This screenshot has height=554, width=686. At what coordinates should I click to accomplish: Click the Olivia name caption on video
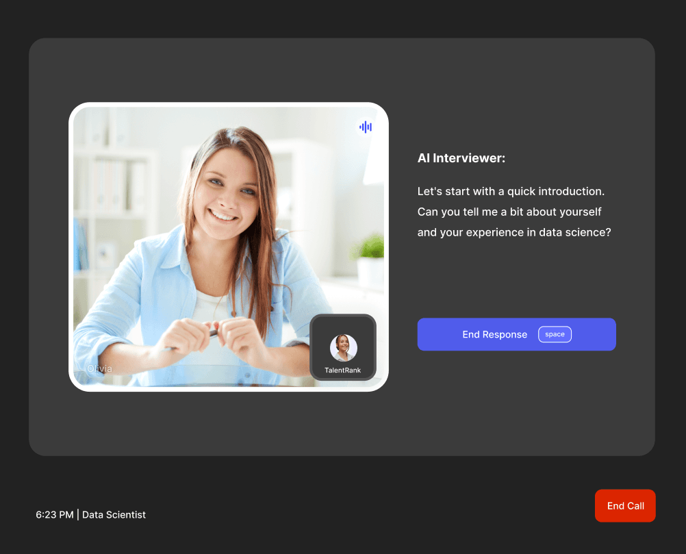click(99, 368)
